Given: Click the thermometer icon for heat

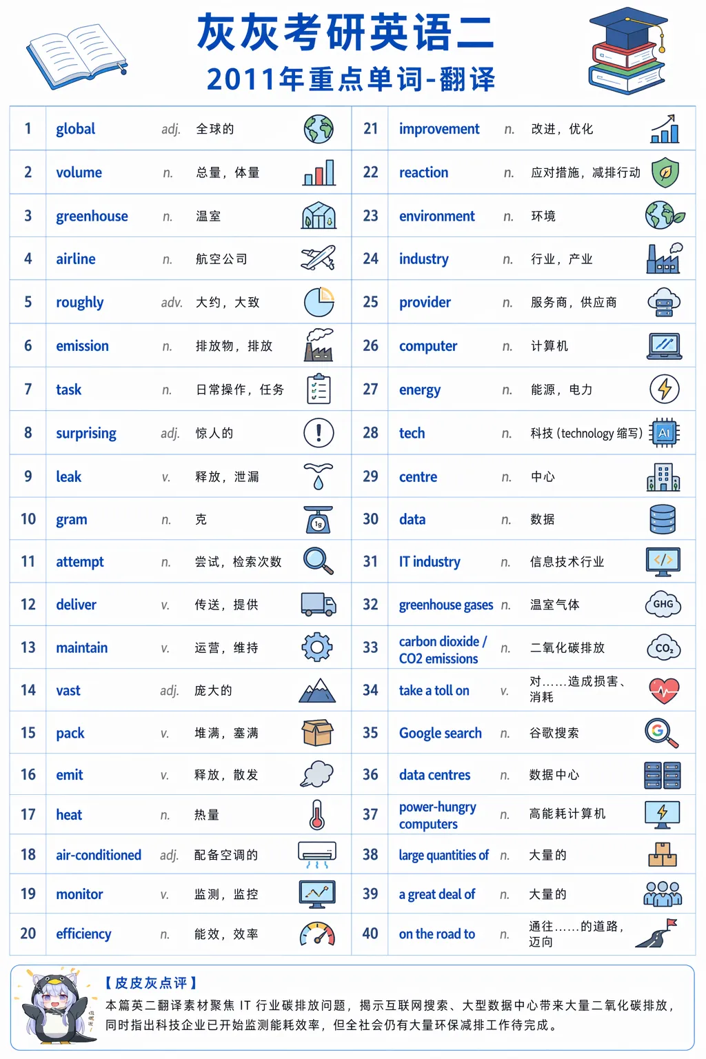Looking at the screenshot, I should [317, 814].
